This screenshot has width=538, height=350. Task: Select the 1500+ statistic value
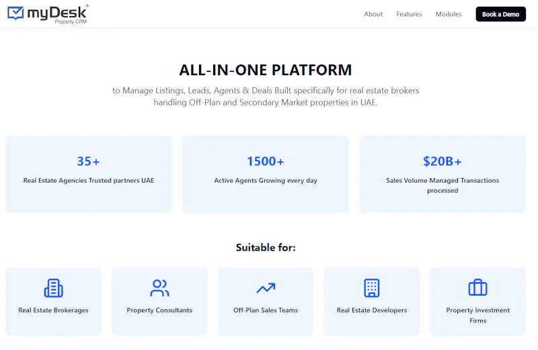(x=266, y=161)
